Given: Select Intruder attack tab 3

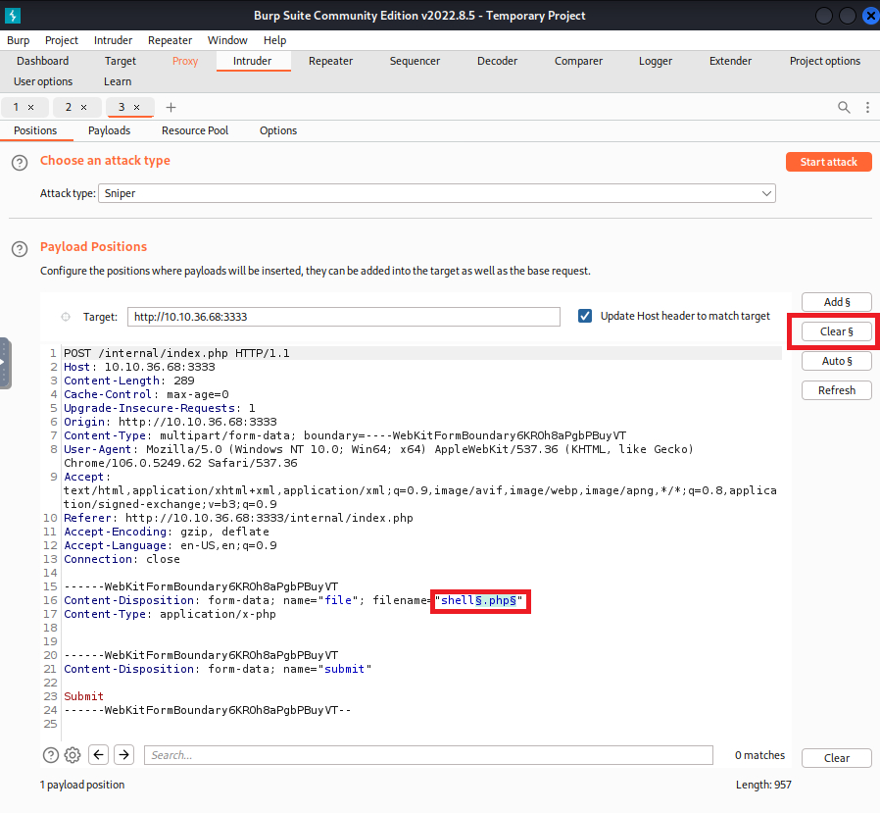Looking at the screenshot, I should click(x=122, y=107).
